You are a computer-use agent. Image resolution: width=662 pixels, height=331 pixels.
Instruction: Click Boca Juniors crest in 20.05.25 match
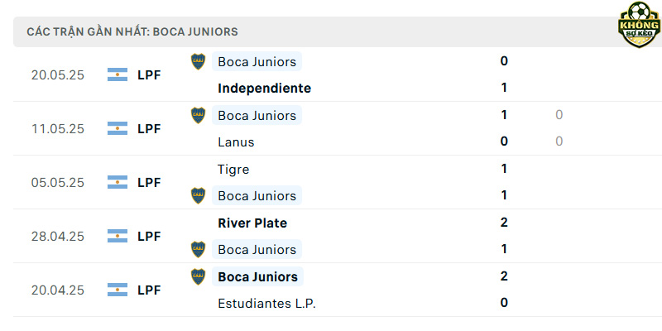(198, 61)
